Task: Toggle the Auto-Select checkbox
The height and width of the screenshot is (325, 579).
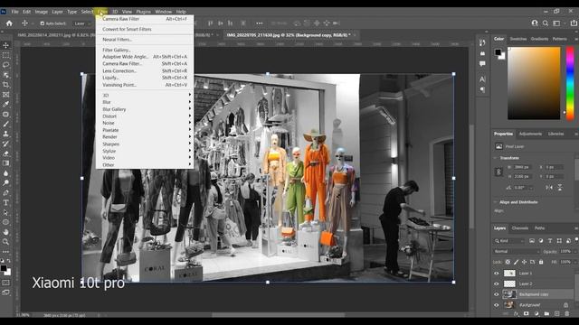Action: [x=43, y=23]
